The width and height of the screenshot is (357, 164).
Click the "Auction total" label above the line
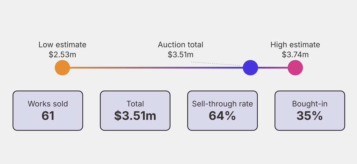point(180,45)
